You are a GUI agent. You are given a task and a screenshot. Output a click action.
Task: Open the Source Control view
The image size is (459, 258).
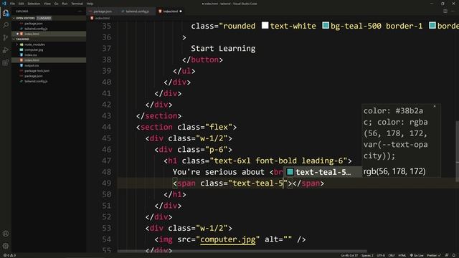(x=6, y=38)
